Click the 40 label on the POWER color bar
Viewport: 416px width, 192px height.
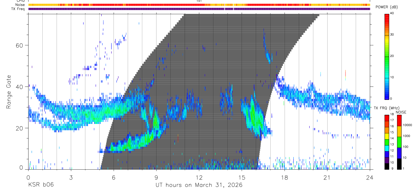[x=392, y=14]
